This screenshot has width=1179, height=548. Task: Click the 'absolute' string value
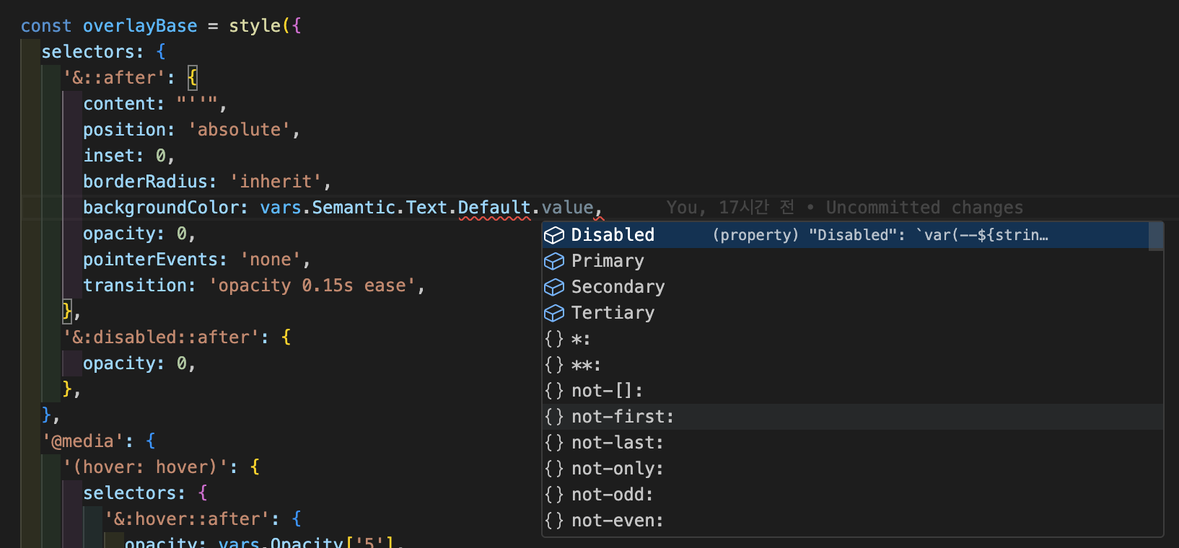[x=239, y=130]
